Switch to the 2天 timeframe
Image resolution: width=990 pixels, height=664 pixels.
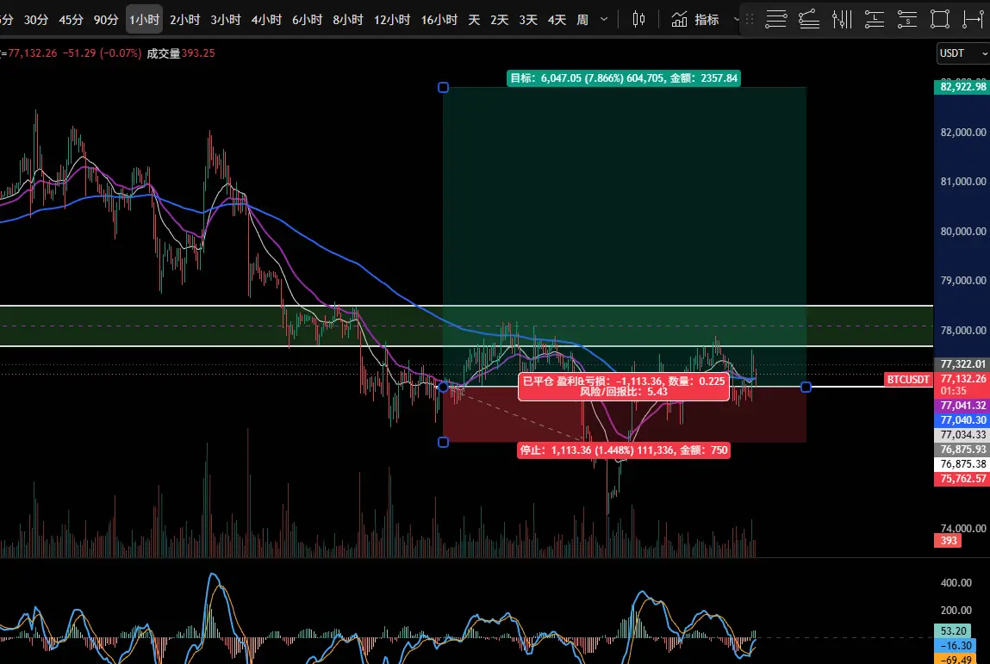click(x=500, y=20)
